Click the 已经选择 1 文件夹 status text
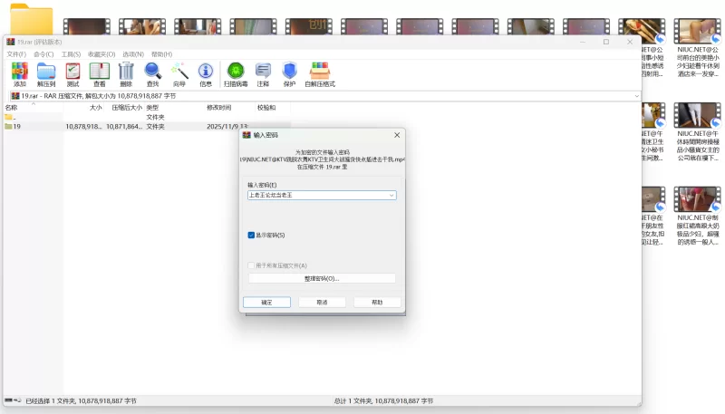This screenshot has width=725, height=414. click(81, 400)
